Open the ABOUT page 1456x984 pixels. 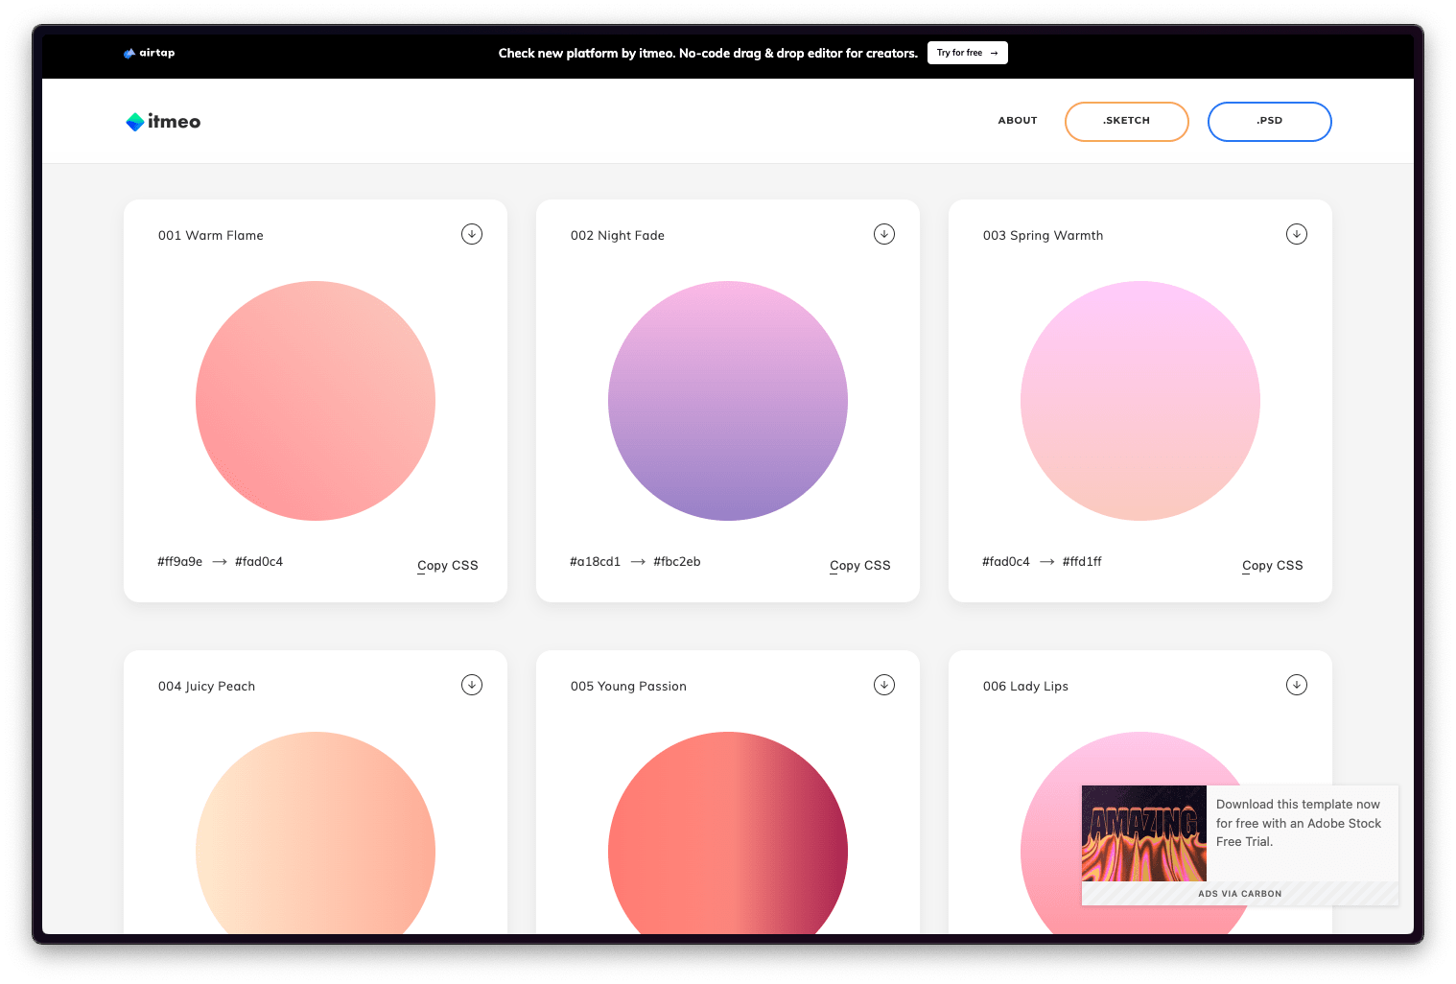tap(1018, 121)
